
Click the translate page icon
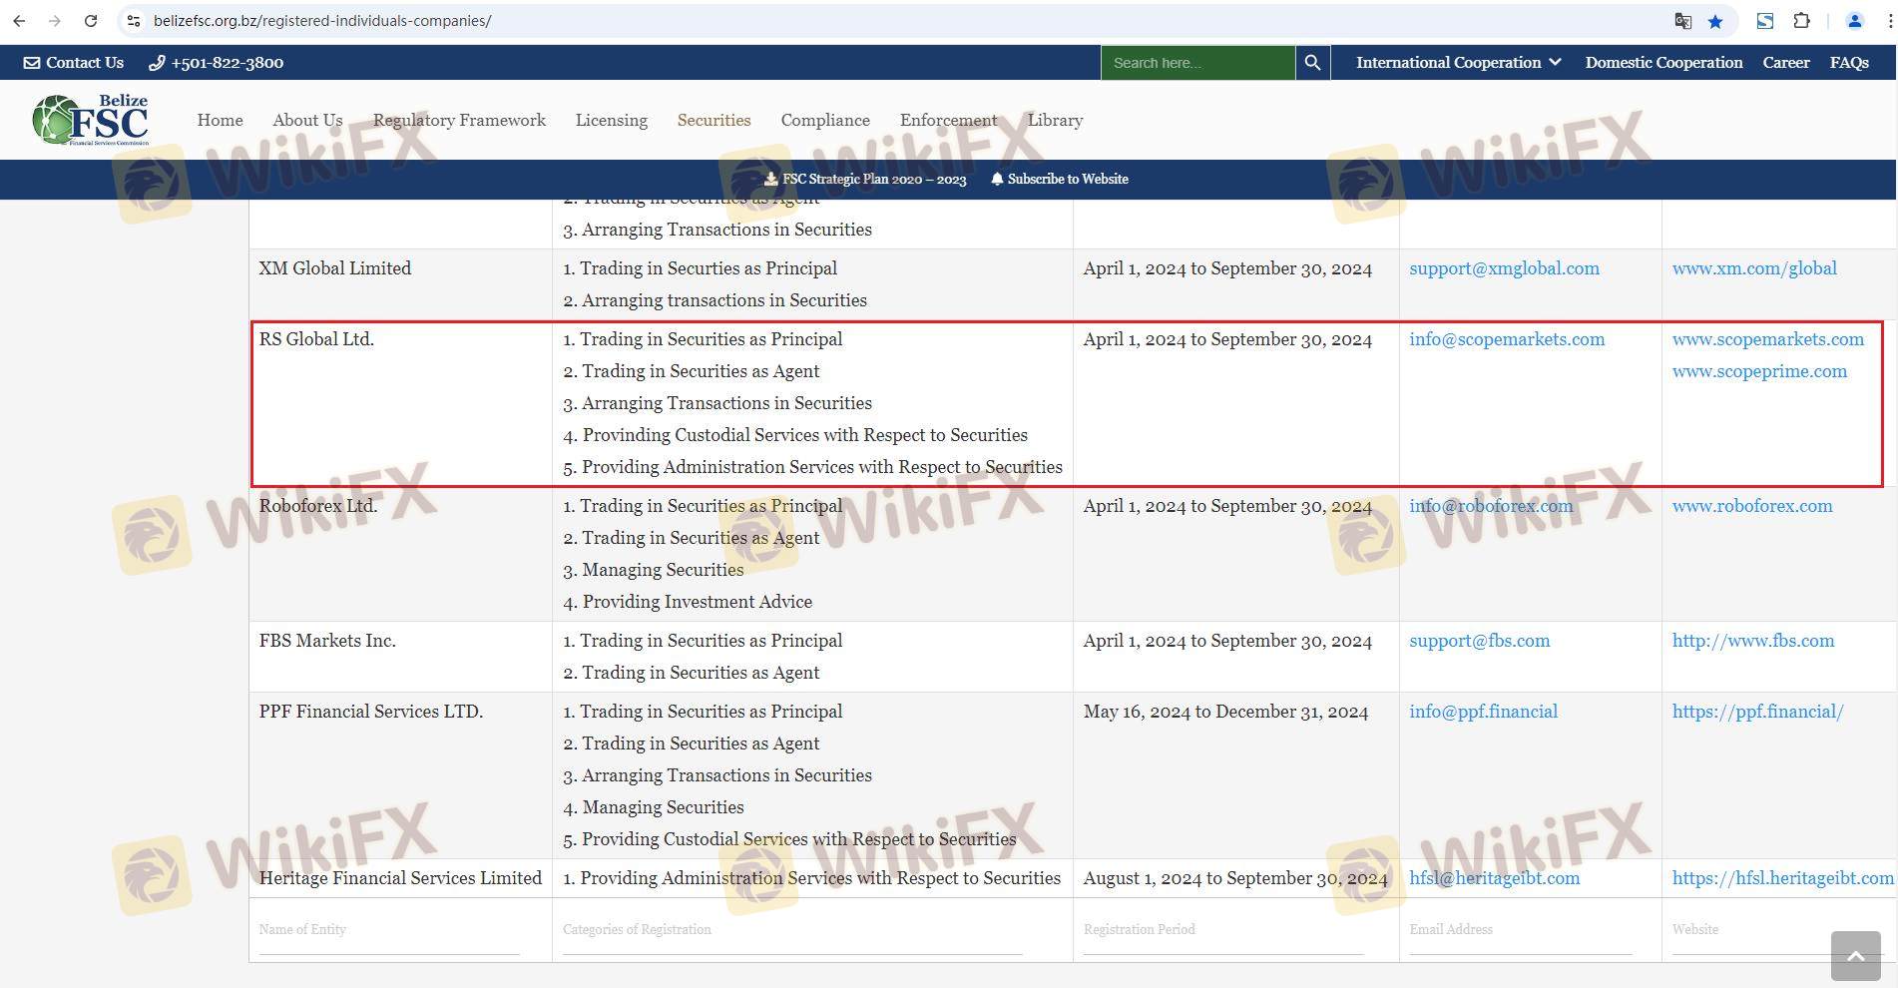(1683, 21)
